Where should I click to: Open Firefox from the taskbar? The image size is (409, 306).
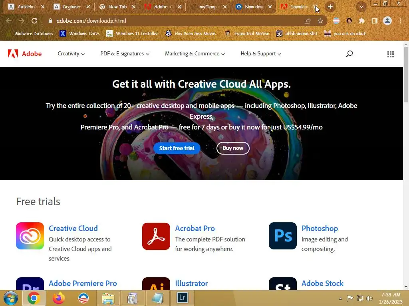coord(58,298)
